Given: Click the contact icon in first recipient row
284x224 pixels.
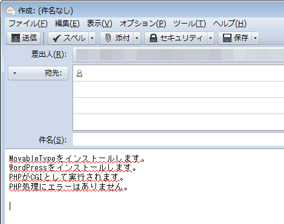Looking at the screenshot, I should point(80,73).
